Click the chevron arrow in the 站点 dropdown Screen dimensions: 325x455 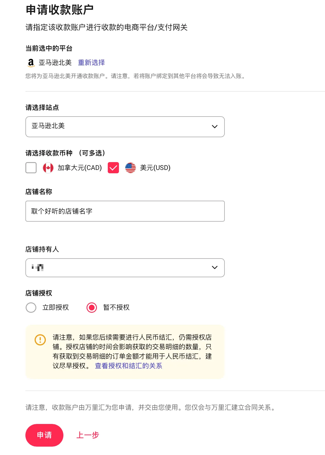coord(215,127)
